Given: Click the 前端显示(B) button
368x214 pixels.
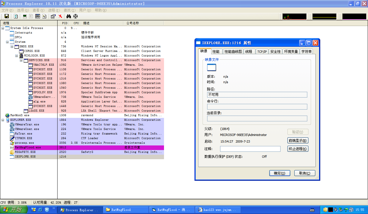Looking at the screenshot, I should (298, 141).
